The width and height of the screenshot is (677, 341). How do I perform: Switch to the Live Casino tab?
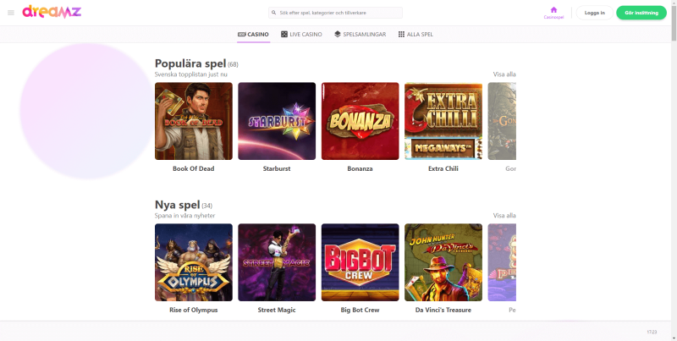tap(301, 34)
